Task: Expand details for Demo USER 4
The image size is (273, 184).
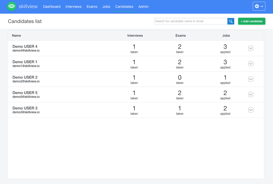Action: (250, 48)
